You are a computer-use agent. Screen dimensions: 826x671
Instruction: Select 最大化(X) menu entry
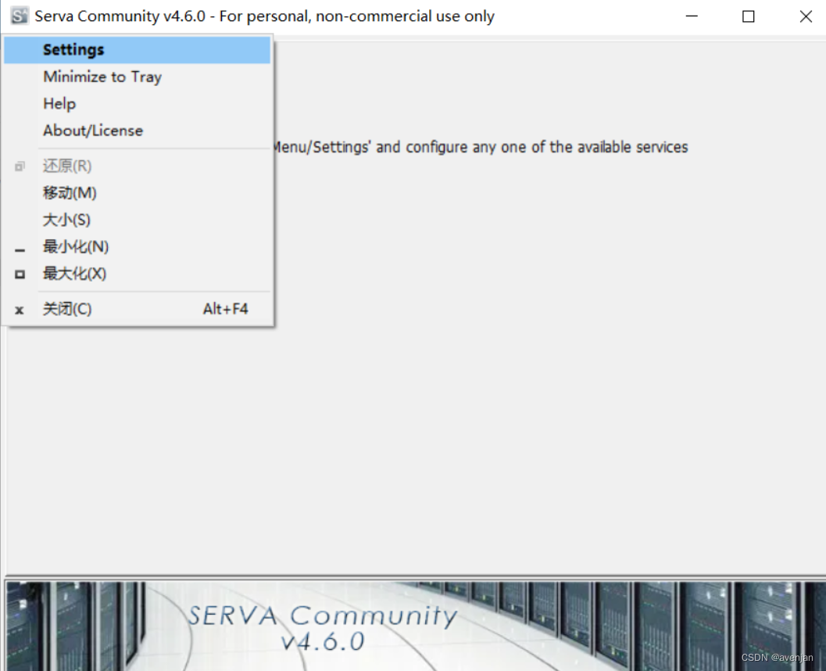[137, 274]
